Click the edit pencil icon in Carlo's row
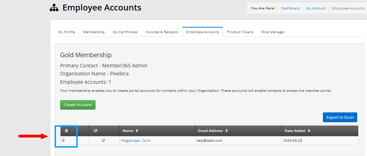This screenshot has height=156, width=367. coord(104,140)
